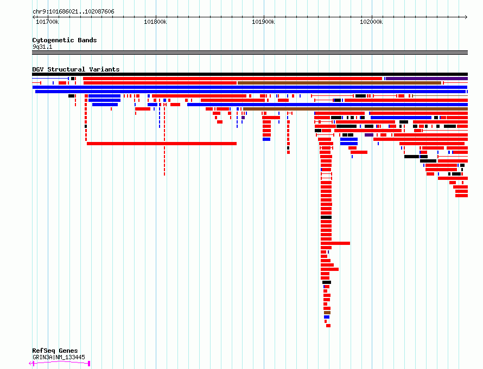Select the small blue variant under the brown one
This screenshot has height=369, width=483.
pos(327,317)
